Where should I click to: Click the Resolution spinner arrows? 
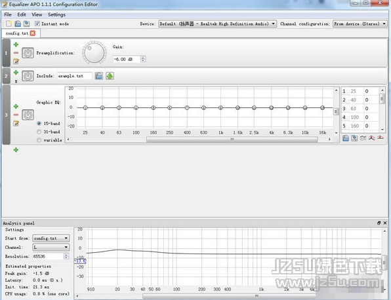(x=66, y=256)
